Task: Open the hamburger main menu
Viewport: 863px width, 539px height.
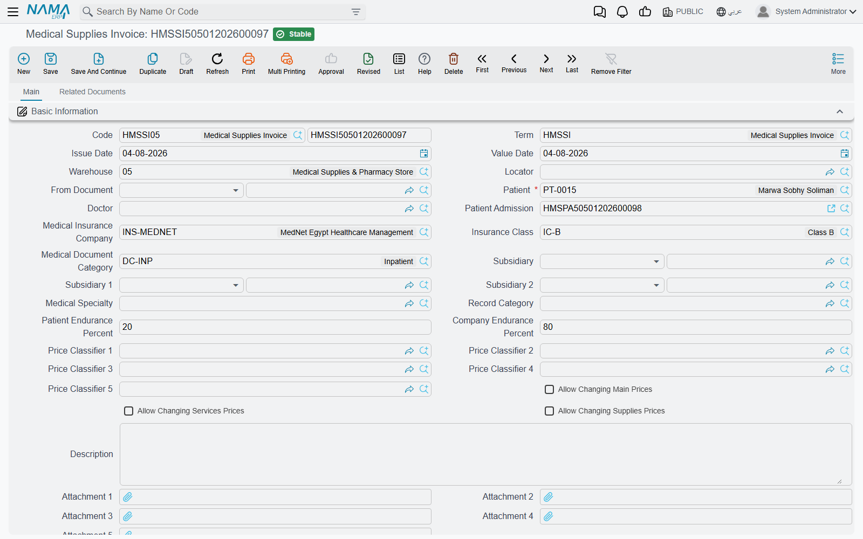Action: [13, 11]
